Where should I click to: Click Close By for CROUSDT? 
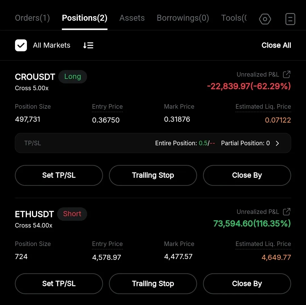tap(247, 175)
